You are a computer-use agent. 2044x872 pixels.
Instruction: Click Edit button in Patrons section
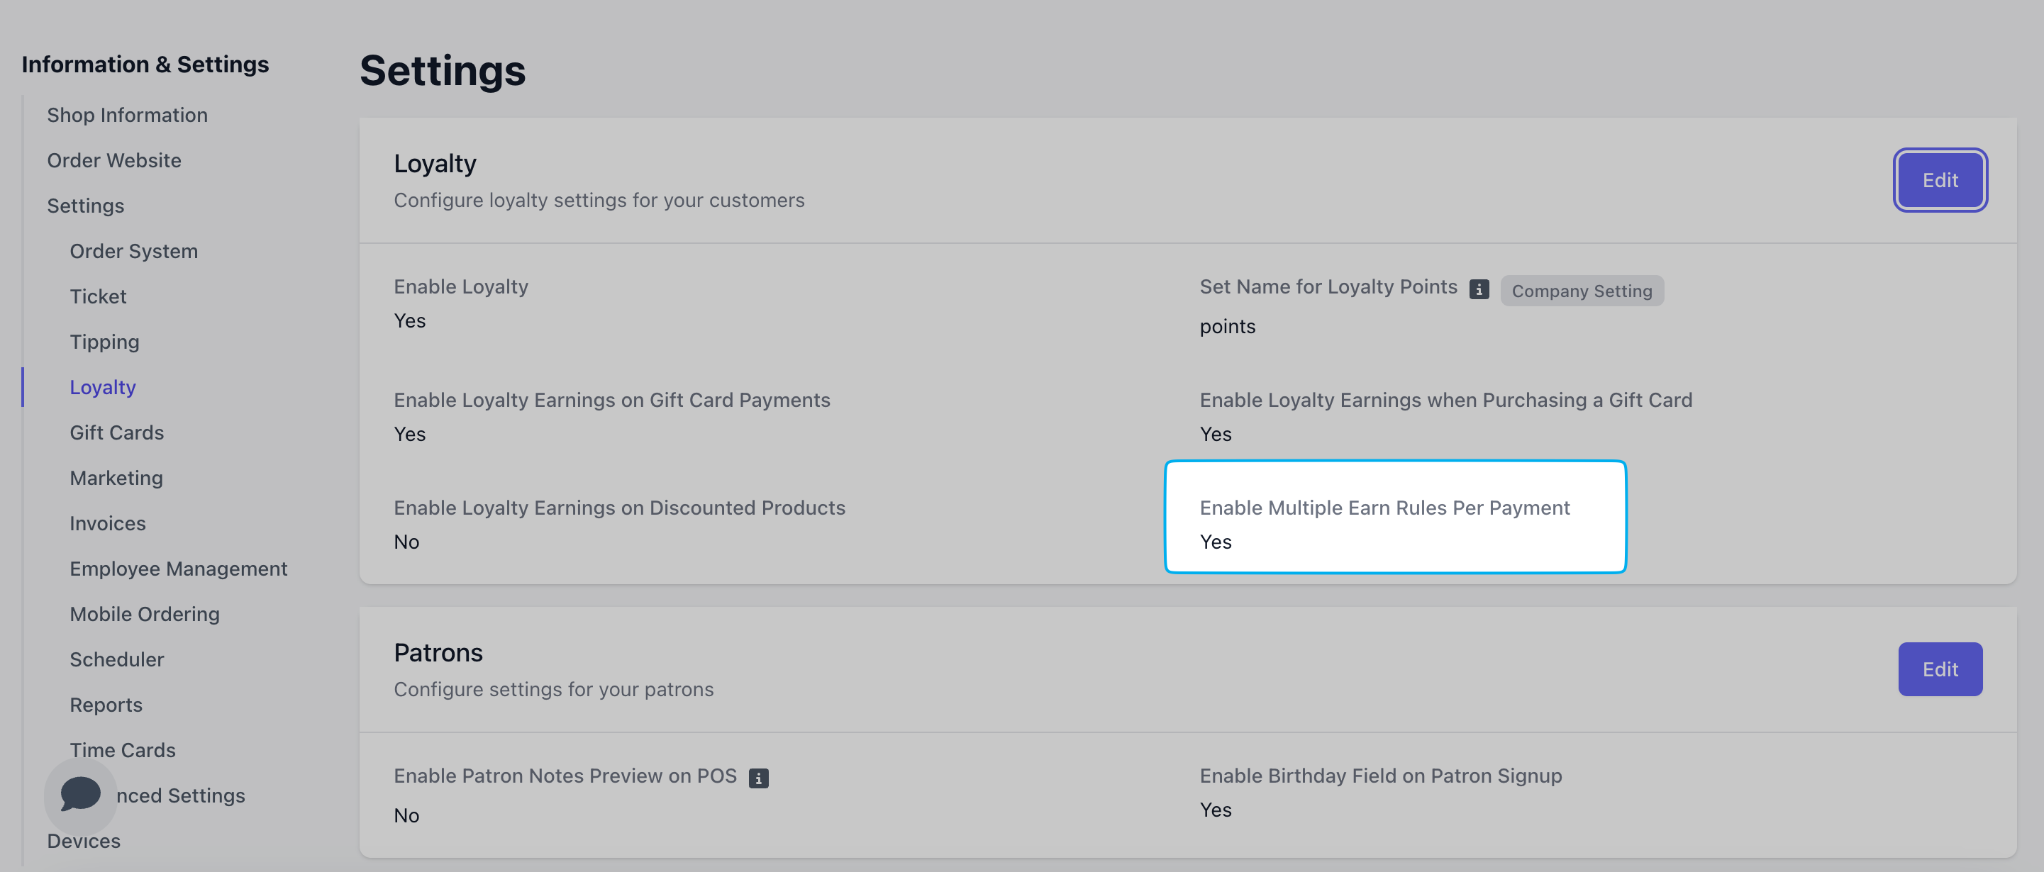point(1939,669)
